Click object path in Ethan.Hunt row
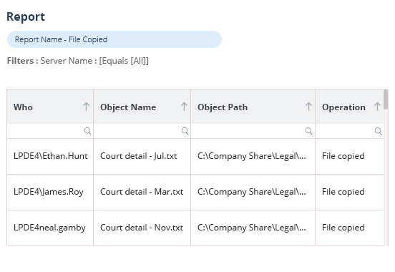Image resolution: width=395 pixels, height=272 pixels. coord(253,156)
